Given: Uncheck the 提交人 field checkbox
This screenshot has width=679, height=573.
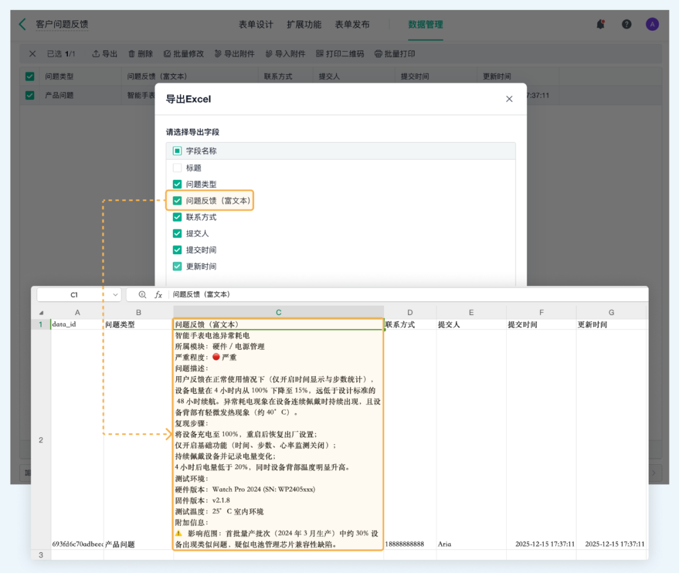Looking at the screenshot, I should tap(177, 233).
